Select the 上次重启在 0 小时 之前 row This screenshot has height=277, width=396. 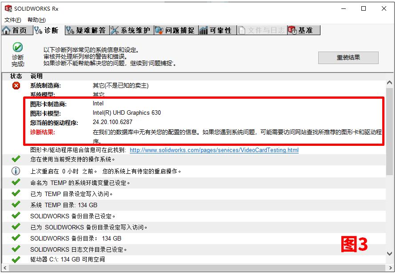(x=194, y=171)
